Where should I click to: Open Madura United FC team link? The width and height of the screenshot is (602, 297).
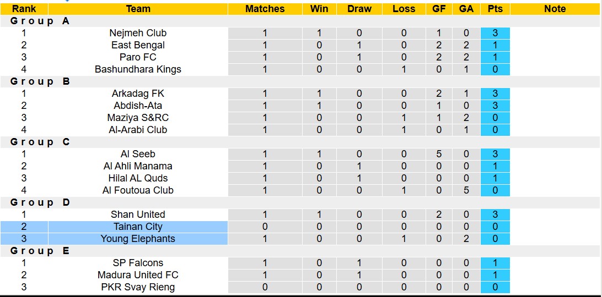(x=138, y=275)
